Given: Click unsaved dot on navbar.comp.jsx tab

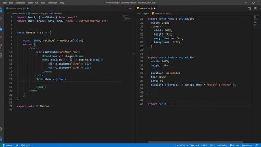Looking at the screenshot, I should click(x=28, y=8).
